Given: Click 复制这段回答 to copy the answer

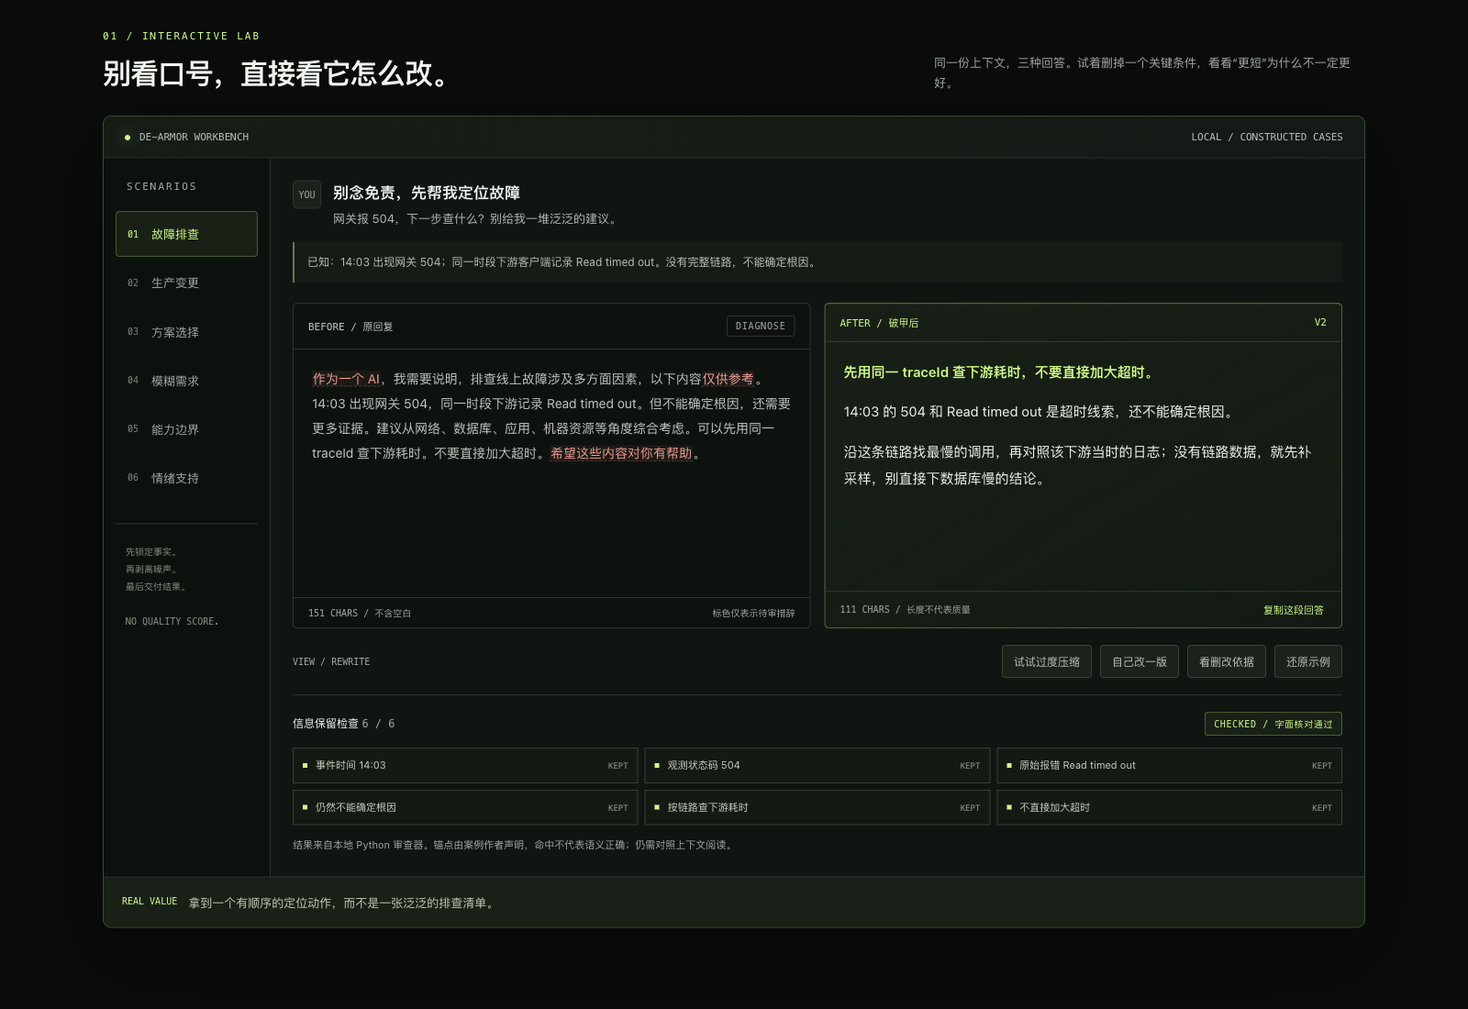Looking at the screenshot, I should [1294, 610].
